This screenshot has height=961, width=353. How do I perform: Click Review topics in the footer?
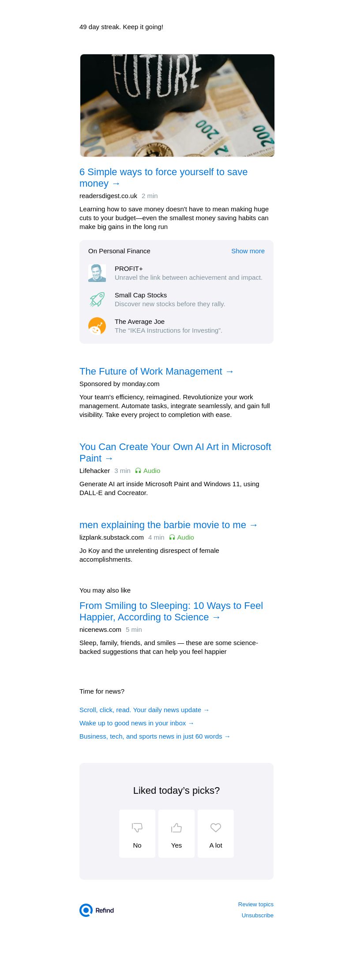[256, 905]
